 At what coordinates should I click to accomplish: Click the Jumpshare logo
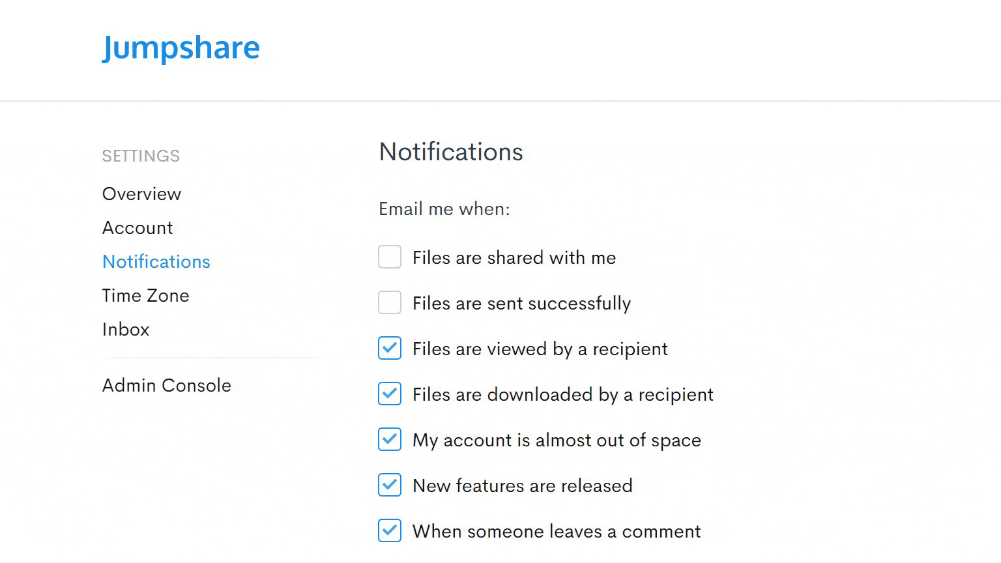click(181, 48)
